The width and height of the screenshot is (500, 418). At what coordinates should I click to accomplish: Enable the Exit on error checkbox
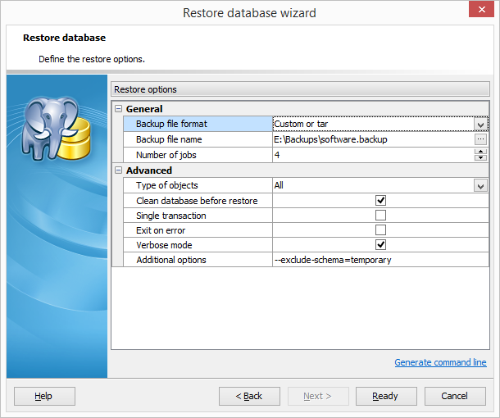point(380,230)
